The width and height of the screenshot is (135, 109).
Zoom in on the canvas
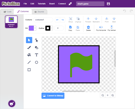tap(113, 95)
